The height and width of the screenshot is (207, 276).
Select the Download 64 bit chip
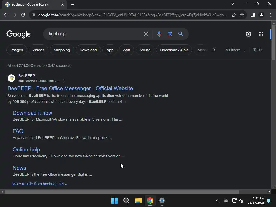(174, 50)
